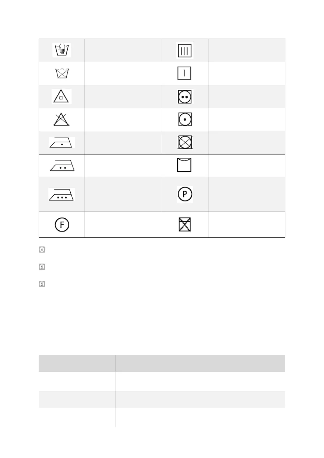The height and width of the screenshot is (458, 324).
Task: Click the tumble dry symbol with two dots
Action: point(185,97)
